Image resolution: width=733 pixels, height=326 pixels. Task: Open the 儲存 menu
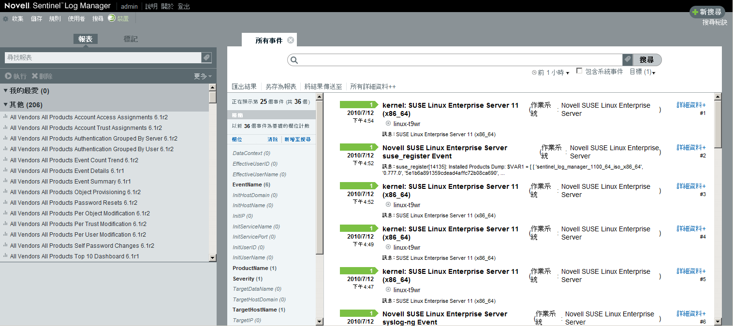(x=36, y=19)
